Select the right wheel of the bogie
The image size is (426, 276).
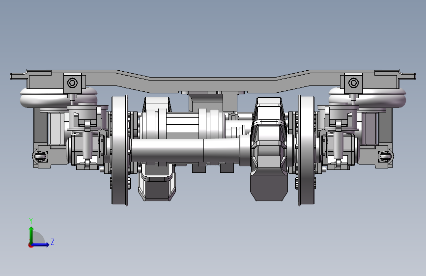(307, 150)
